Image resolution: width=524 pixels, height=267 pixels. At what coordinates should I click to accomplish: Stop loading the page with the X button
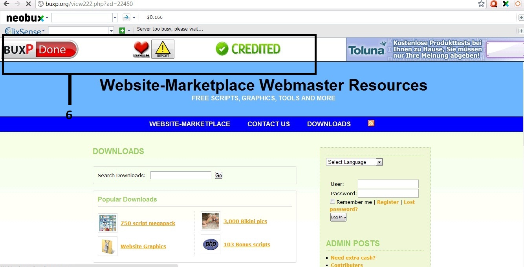29,4
